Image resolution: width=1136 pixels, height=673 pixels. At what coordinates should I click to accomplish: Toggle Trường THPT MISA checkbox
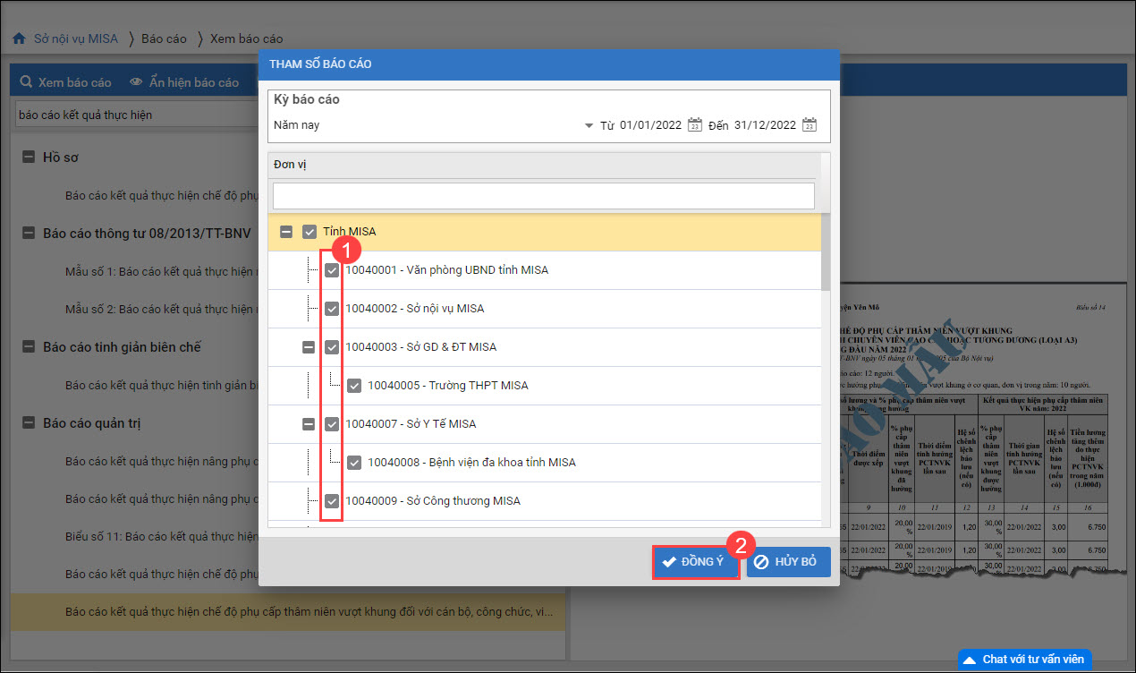coord(354,386)
